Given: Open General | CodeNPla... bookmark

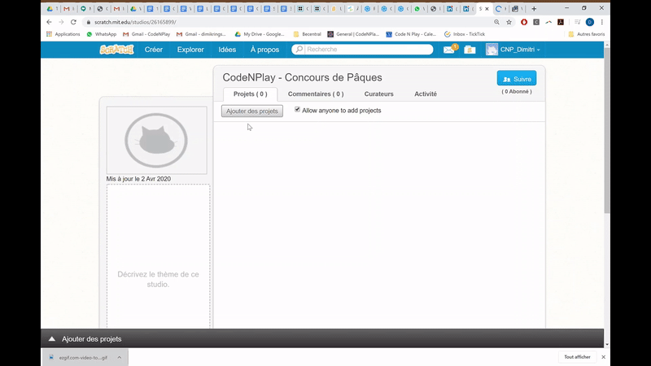Looking at the screenshot, I should [x=353, y=34].
